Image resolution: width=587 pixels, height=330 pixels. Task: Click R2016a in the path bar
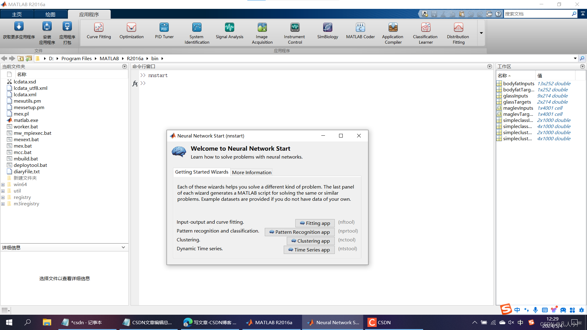135,58
